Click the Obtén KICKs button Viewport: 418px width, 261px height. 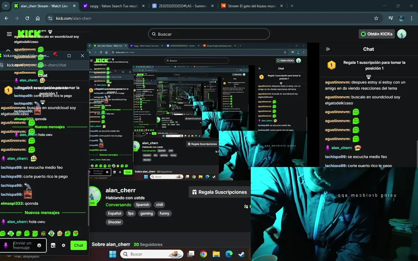tap(376, 34)
